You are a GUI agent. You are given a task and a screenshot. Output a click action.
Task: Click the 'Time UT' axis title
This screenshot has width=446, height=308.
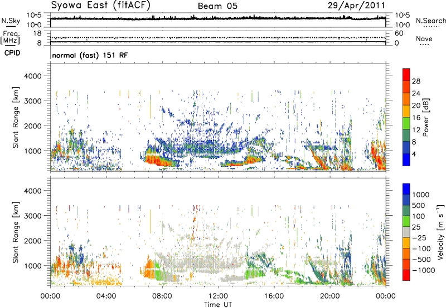(x=218, y=304)
